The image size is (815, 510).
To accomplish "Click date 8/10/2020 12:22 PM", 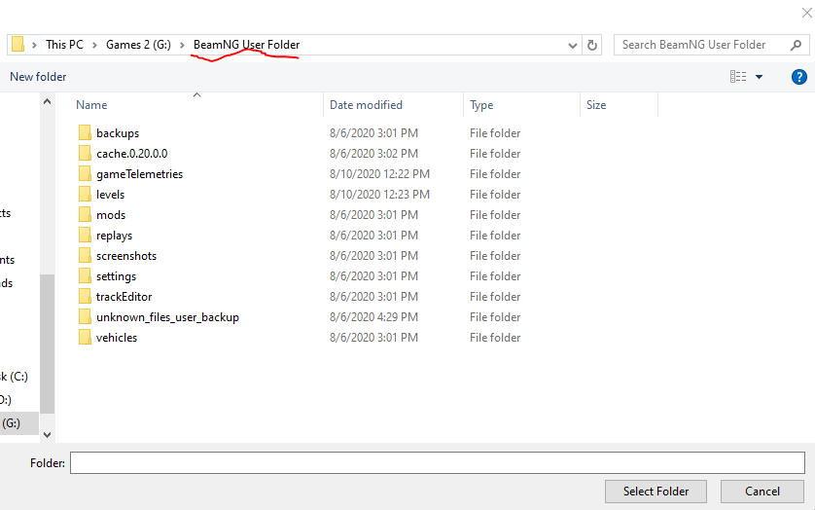I will click(x=379, y=174).
